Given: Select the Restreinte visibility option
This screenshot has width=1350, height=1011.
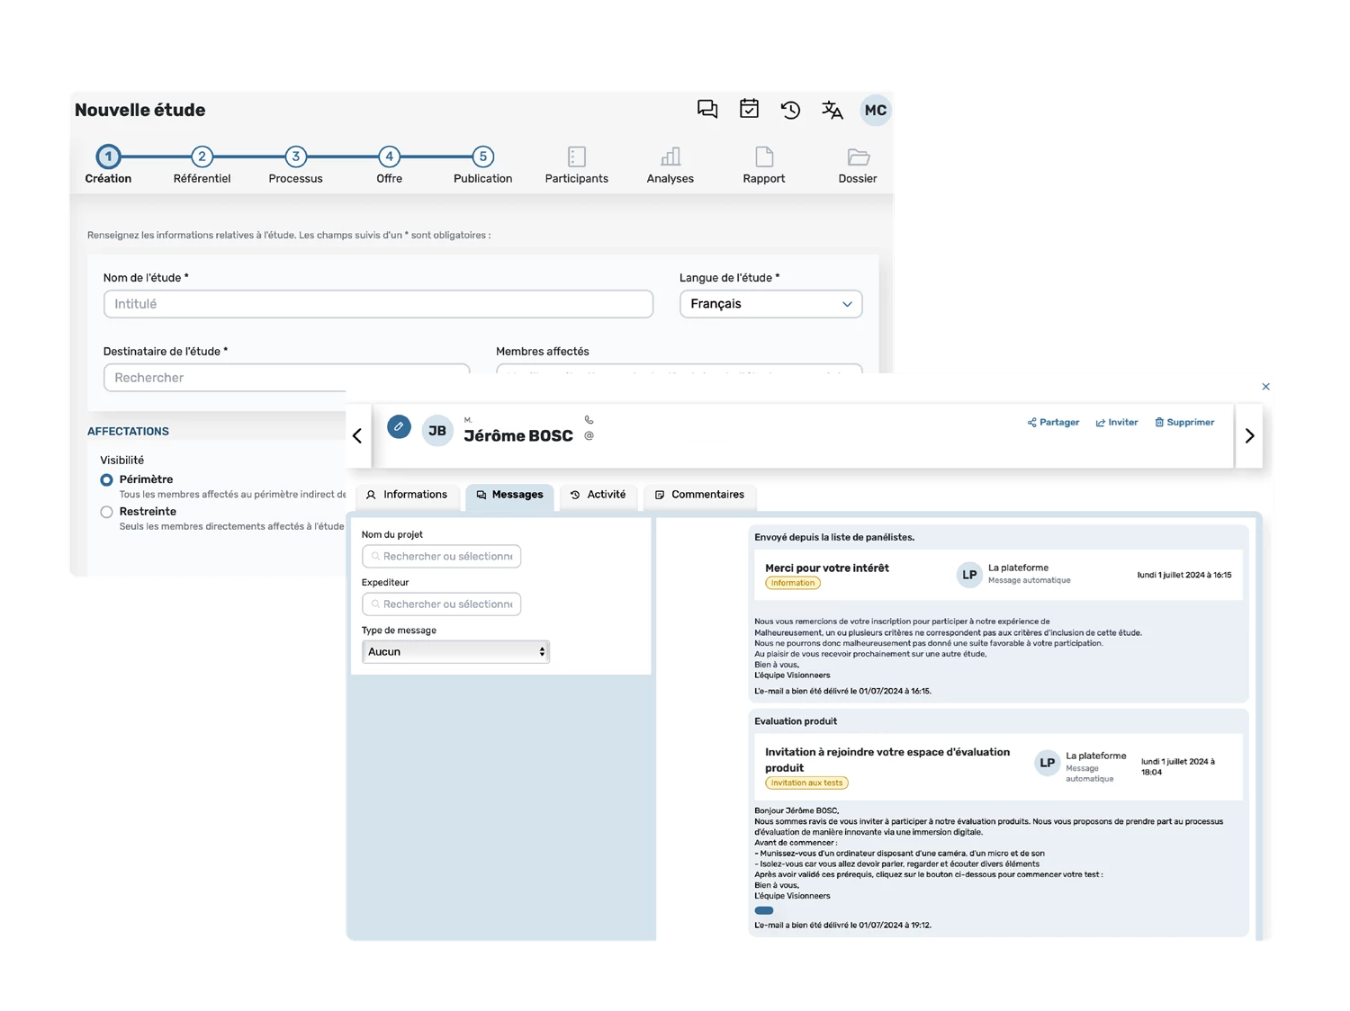Looking at the screenshot, I should pos(107,512).
